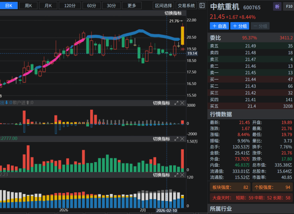Toggle the 交易系统 trading system overlay

186,6
